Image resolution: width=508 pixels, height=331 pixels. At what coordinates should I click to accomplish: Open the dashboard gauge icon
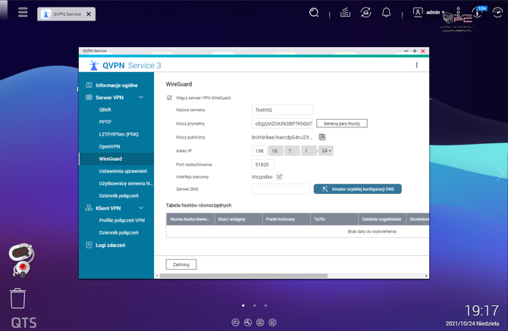tap(497, 13)
